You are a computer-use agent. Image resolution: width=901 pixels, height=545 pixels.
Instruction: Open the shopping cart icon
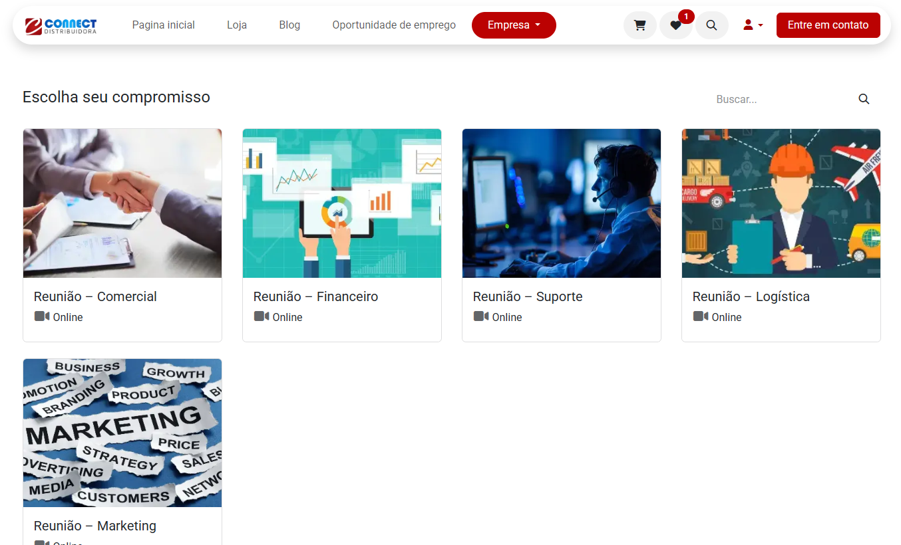point(639,25)
